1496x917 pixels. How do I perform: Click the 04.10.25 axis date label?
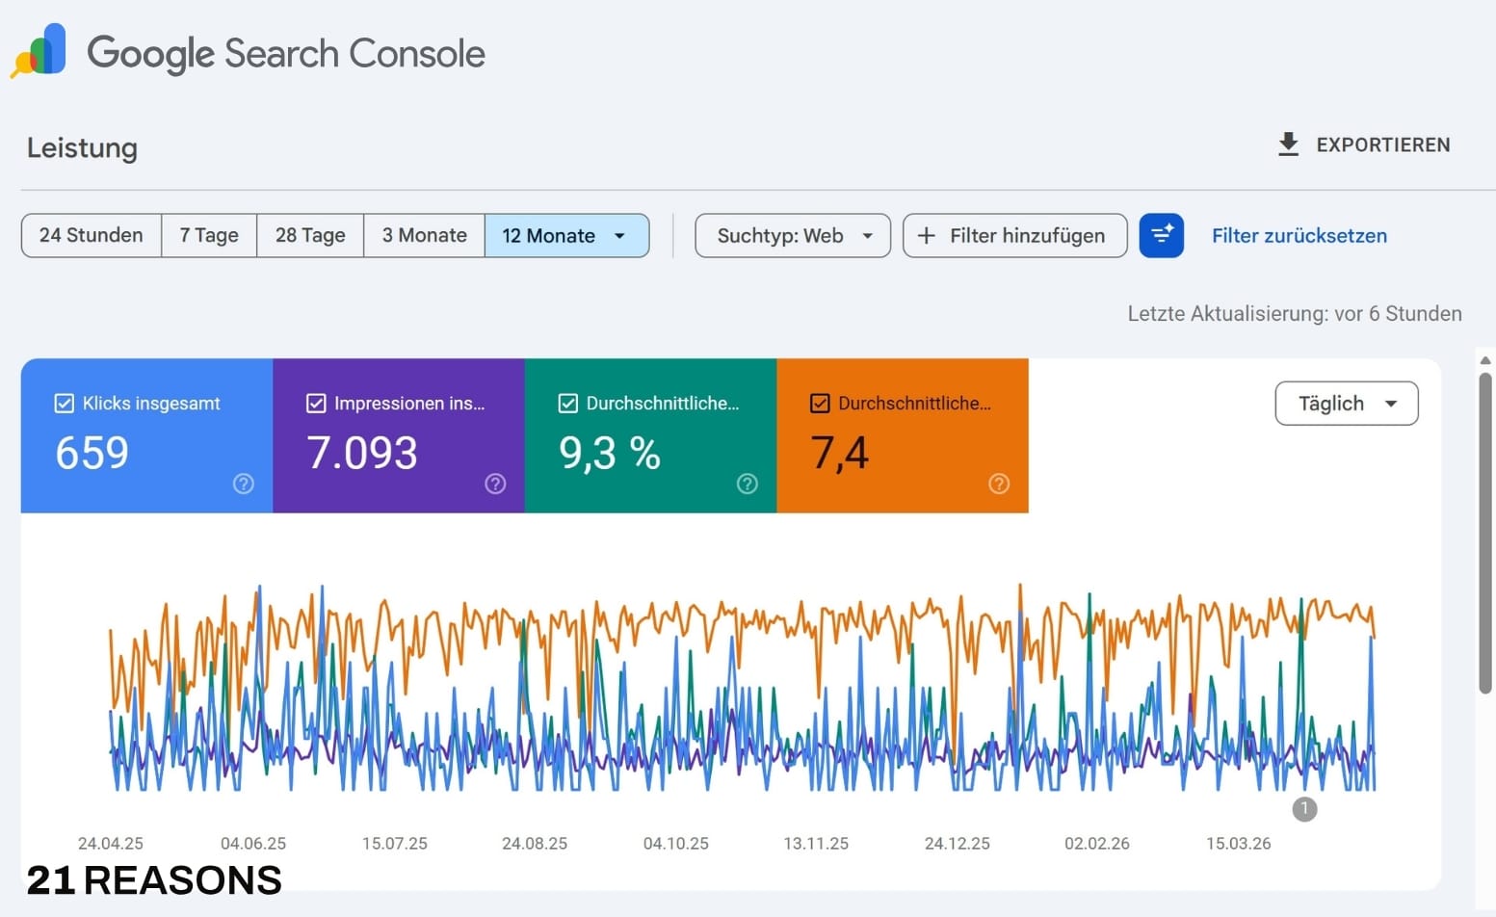[x=676, y=844]
